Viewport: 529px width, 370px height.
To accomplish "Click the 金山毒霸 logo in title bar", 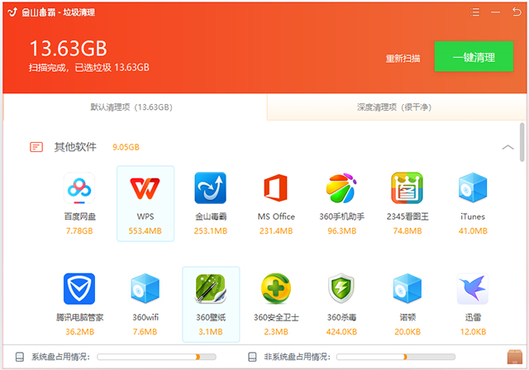I will (12, 12).
